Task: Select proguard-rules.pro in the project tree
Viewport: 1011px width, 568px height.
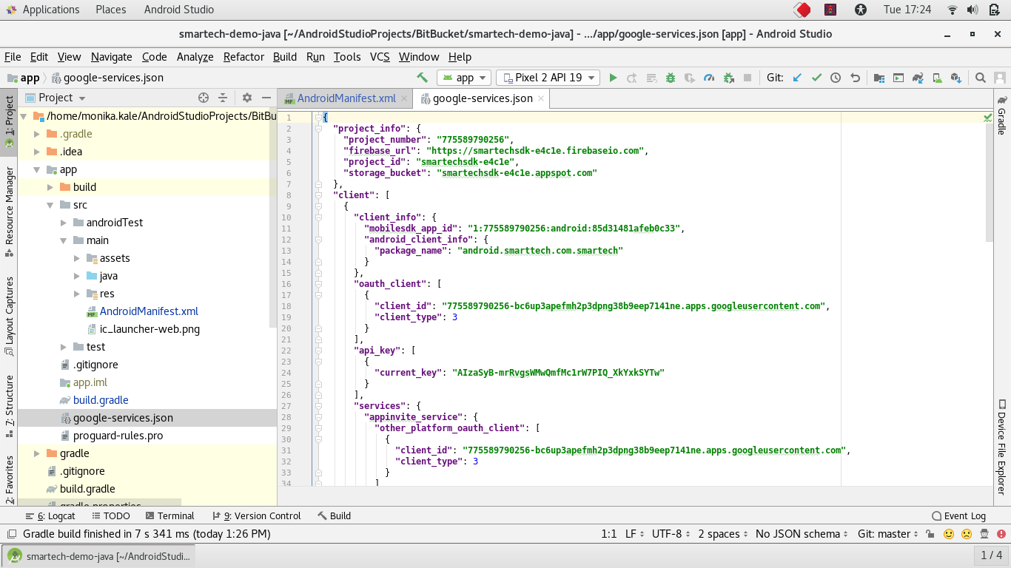Action: pos(118,436)
